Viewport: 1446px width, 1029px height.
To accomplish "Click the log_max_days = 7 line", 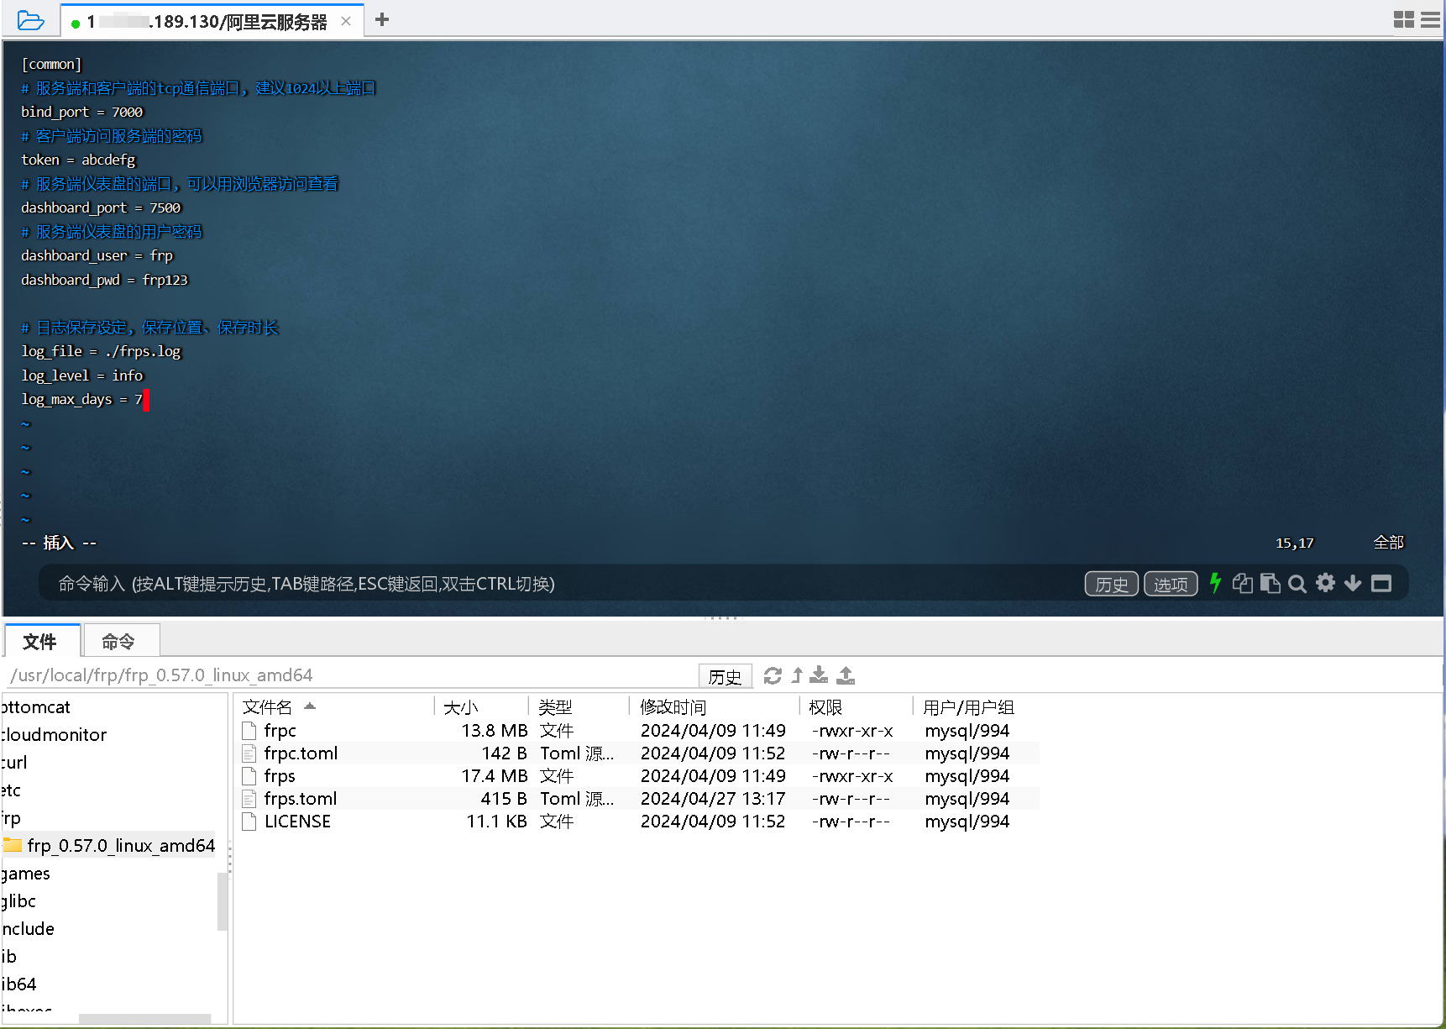I will (82, 399).
